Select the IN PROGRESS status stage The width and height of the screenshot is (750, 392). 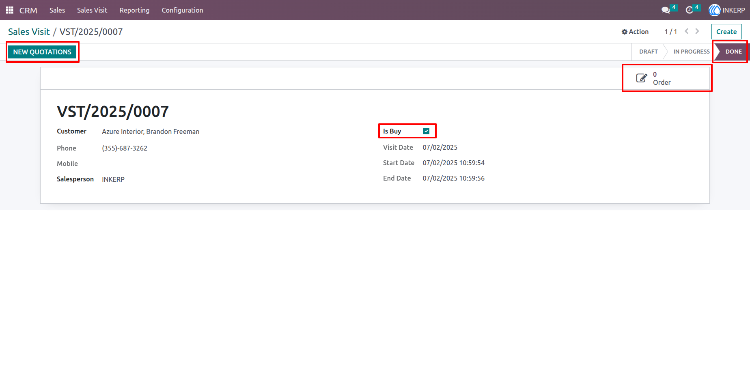click(692, 52)
